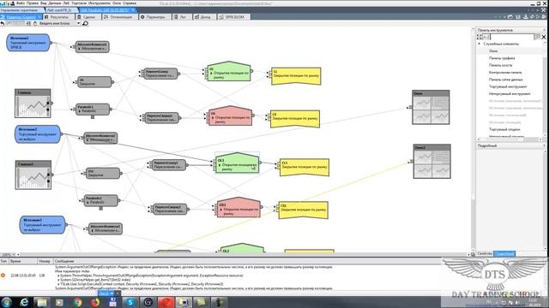This screenshot has width=549, height=308.
Task: Open the Торговля menu
Action: (79, 3)
